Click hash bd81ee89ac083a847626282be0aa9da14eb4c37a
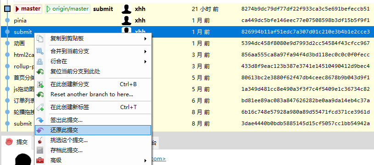Viewport: 374px width, 165px height. point(306,100)
